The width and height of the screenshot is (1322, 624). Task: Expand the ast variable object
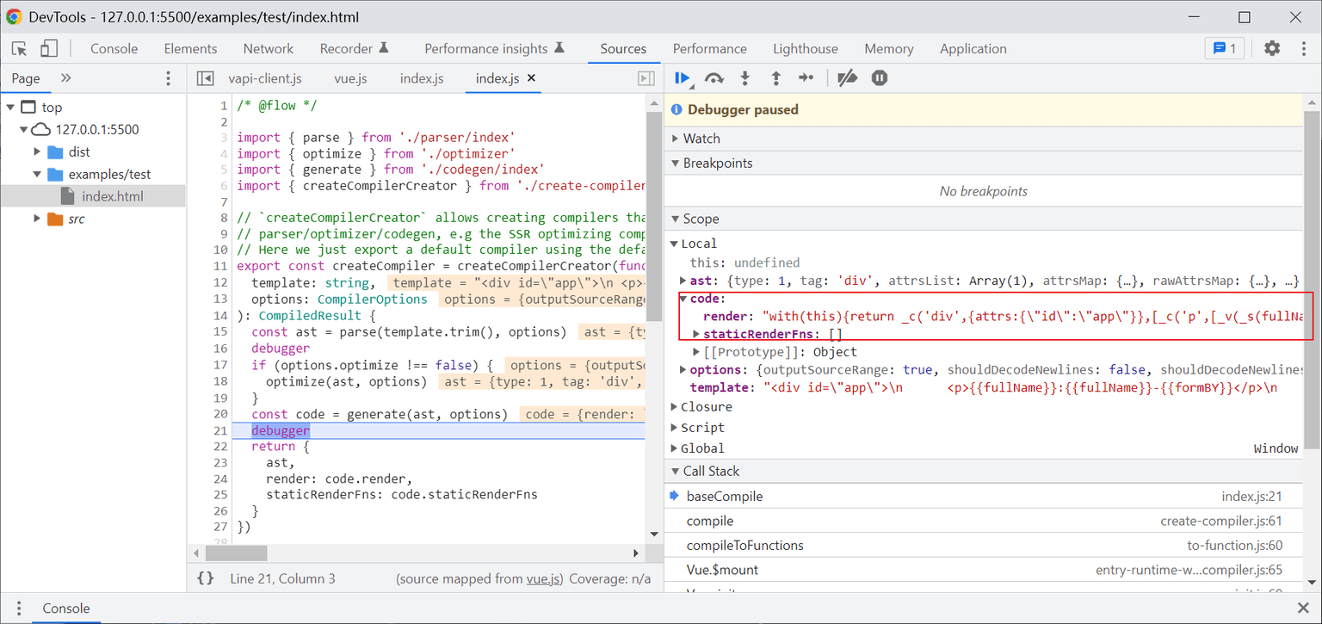point(683,281)
